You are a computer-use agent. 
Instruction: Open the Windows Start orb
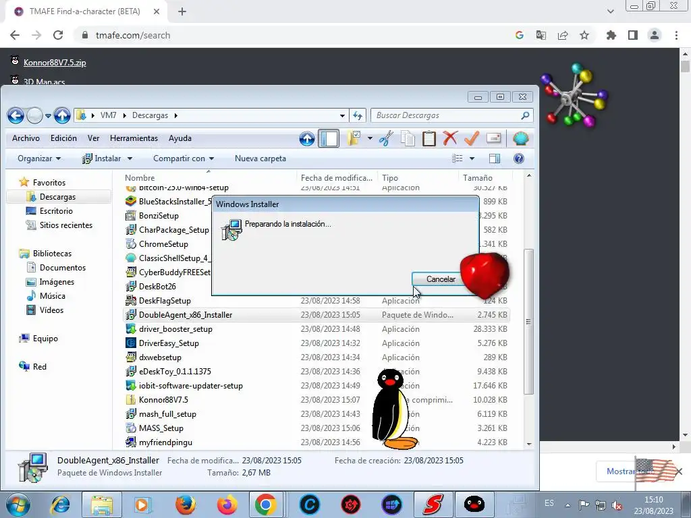[18, 505]
